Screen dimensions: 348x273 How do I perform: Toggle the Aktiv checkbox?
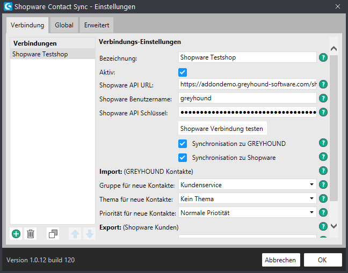point(183,72)
